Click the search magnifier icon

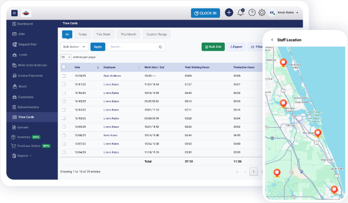point(160,47)
